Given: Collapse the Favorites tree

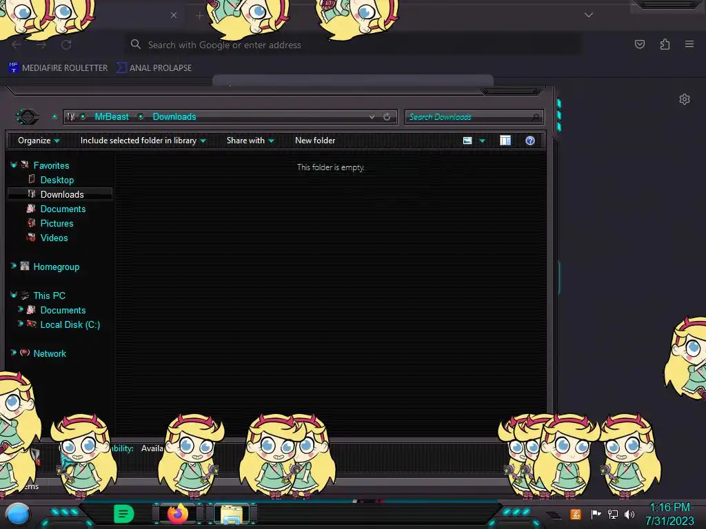Looking at the screenshot, I should [x=14, y=165].
